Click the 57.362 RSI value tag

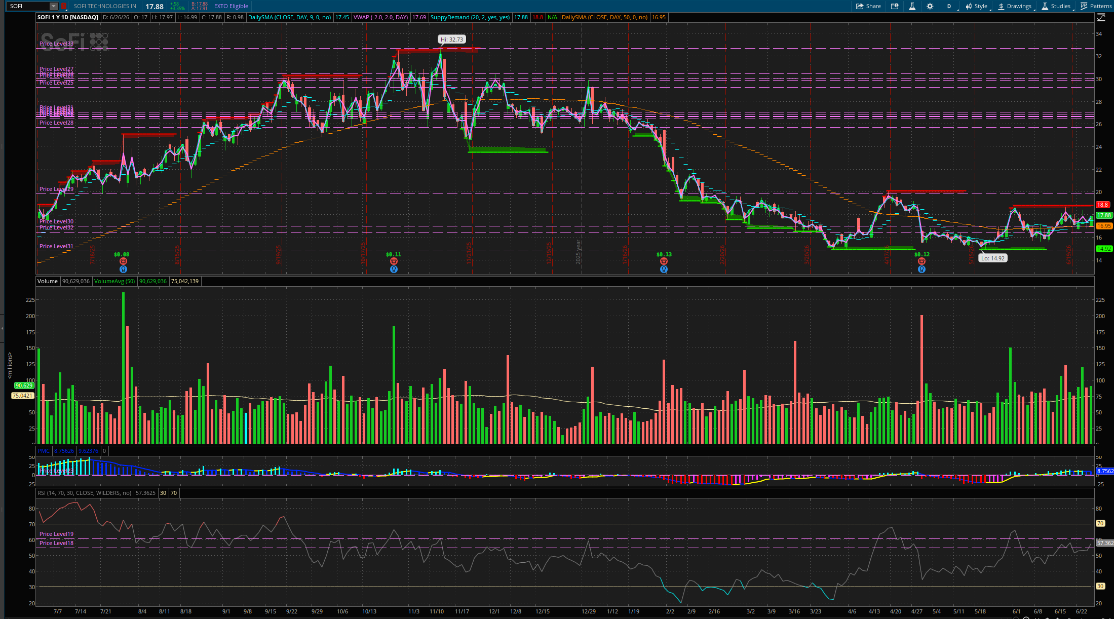pos(1105,543)
